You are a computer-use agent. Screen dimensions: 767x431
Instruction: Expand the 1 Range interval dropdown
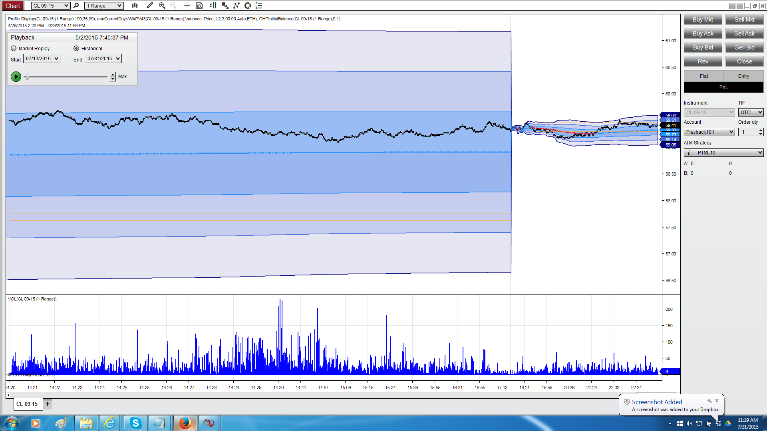click(x=104, y=6)
